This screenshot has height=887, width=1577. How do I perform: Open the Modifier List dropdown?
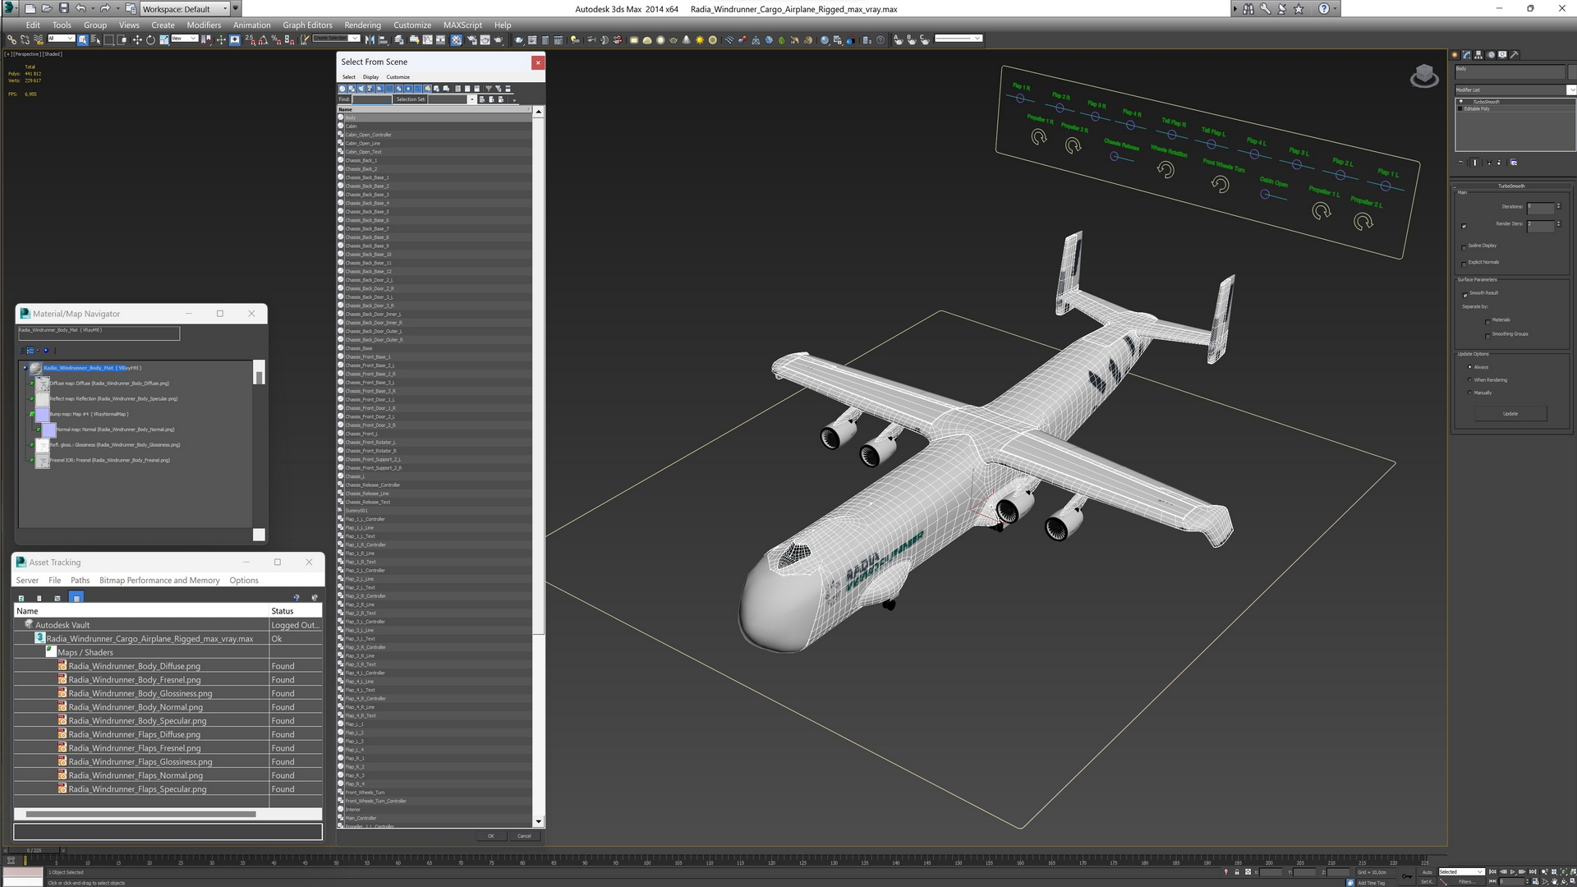tap(1515, 90)
